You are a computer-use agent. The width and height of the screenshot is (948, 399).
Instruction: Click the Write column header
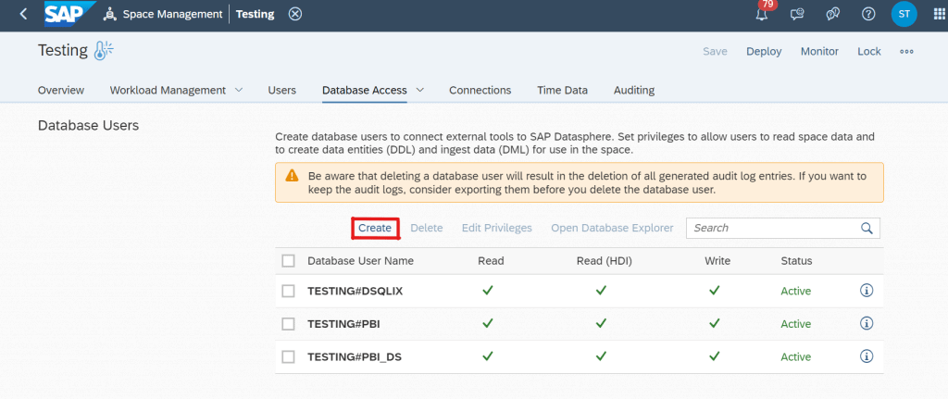pyautogui.click(x=717, y=261)
